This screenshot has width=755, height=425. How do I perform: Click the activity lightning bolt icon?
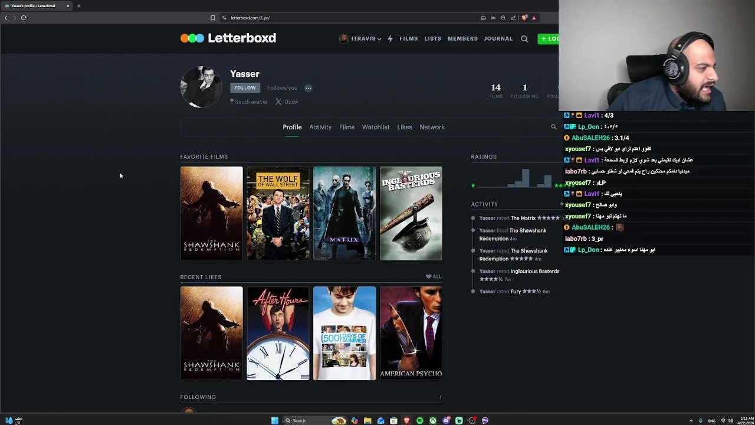pyautogui.click(x=390, y=38)
